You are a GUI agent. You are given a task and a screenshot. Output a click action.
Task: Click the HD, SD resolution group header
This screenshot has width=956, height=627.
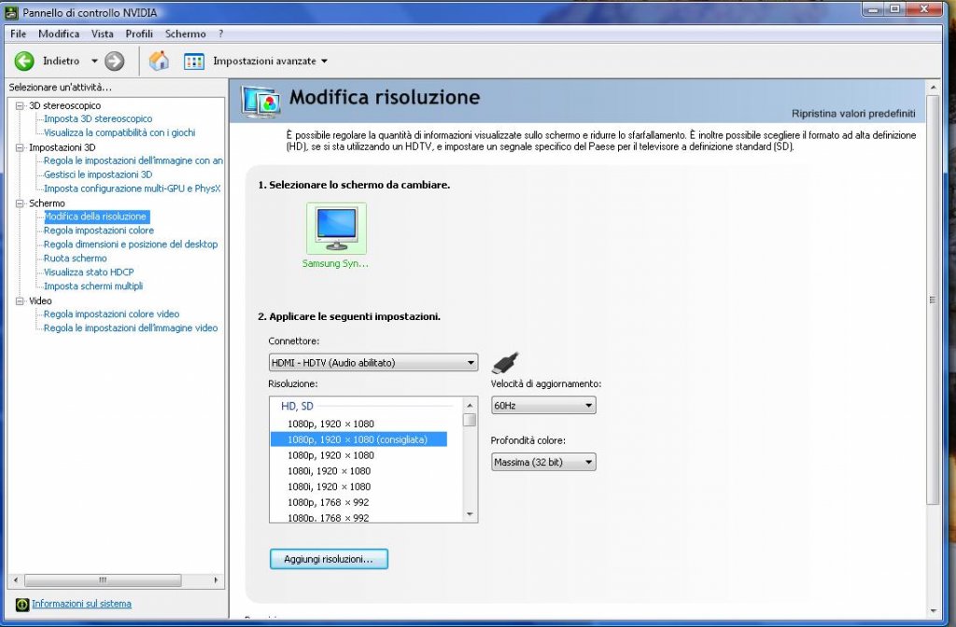tap(297, 406)
